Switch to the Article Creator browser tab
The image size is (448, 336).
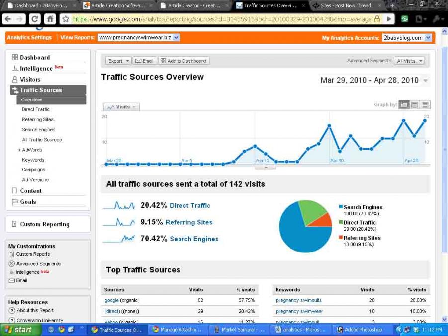pyautogui.click(x=194, y=5)
